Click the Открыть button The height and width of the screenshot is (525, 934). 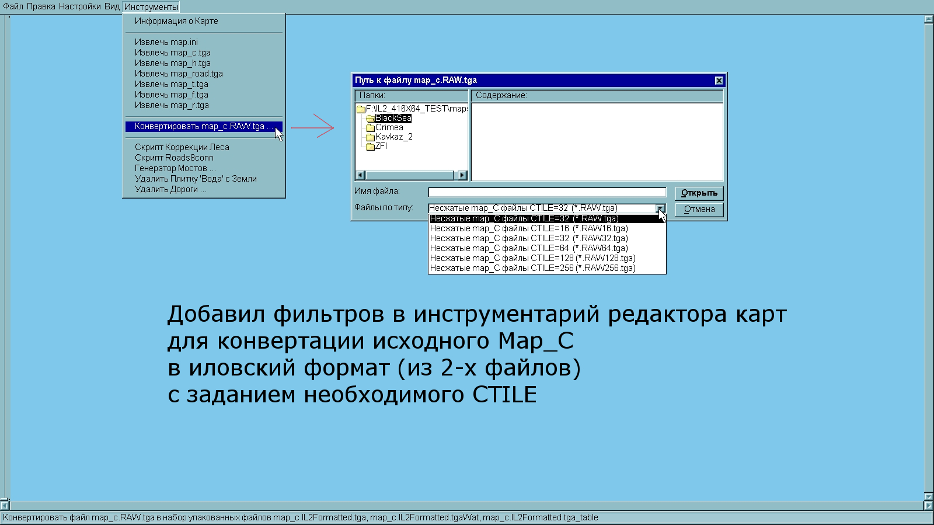pos(699,193)
